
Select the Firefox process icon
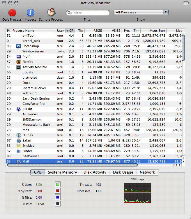point(19,62)
